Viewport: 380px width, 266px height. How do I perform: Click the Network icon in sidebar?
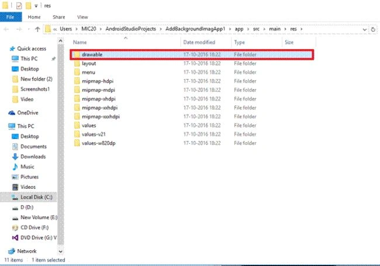(12, 251)
